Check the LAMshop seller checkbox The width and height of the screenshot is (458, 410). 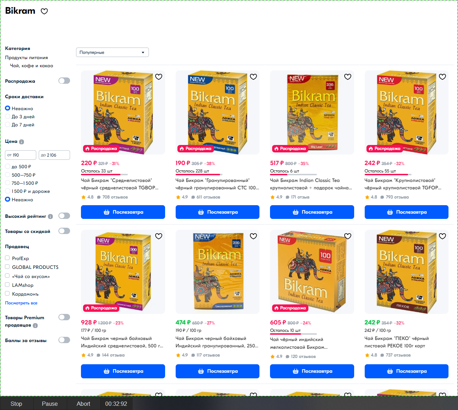7,285
